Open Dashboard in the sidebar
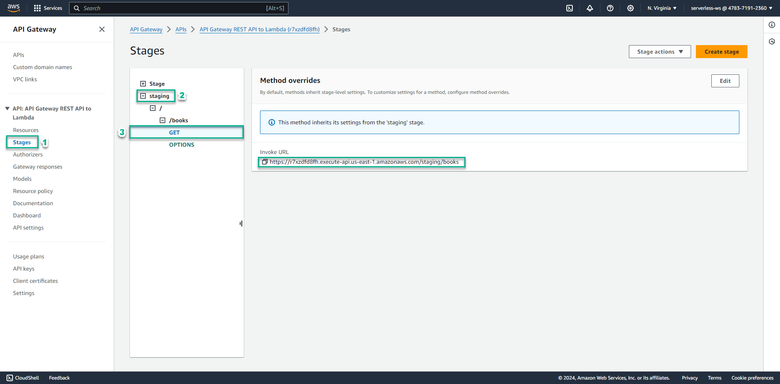 coord(27,215)
